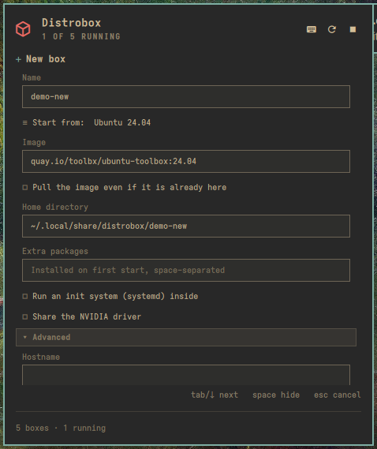Image resolution: width=377 pixels, height=449 pixels.
Task: Focus the Name field containing demo-new
Action: pos(186,96)
